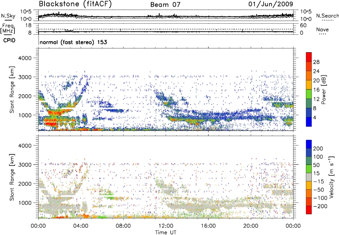Click the 50 value on Velocity colorbar
This screenshot has width=339, height=235.
pos(316,165)
